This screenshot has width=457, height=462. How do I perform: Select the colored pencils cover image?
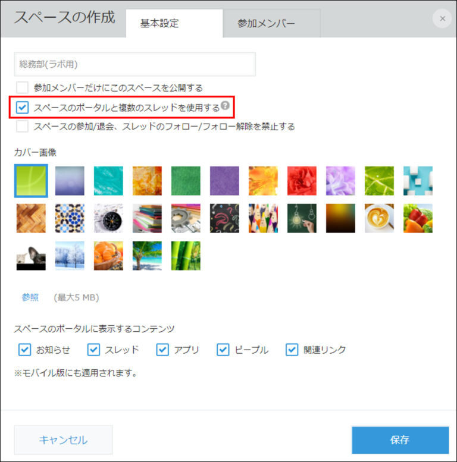pos(263,218)
